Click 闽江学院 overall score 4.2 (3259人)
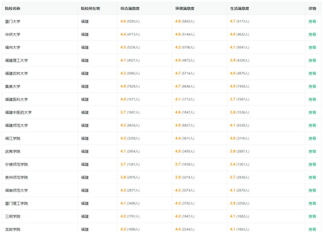This screenshot has height=232, width=323. (x=130, y=138)
